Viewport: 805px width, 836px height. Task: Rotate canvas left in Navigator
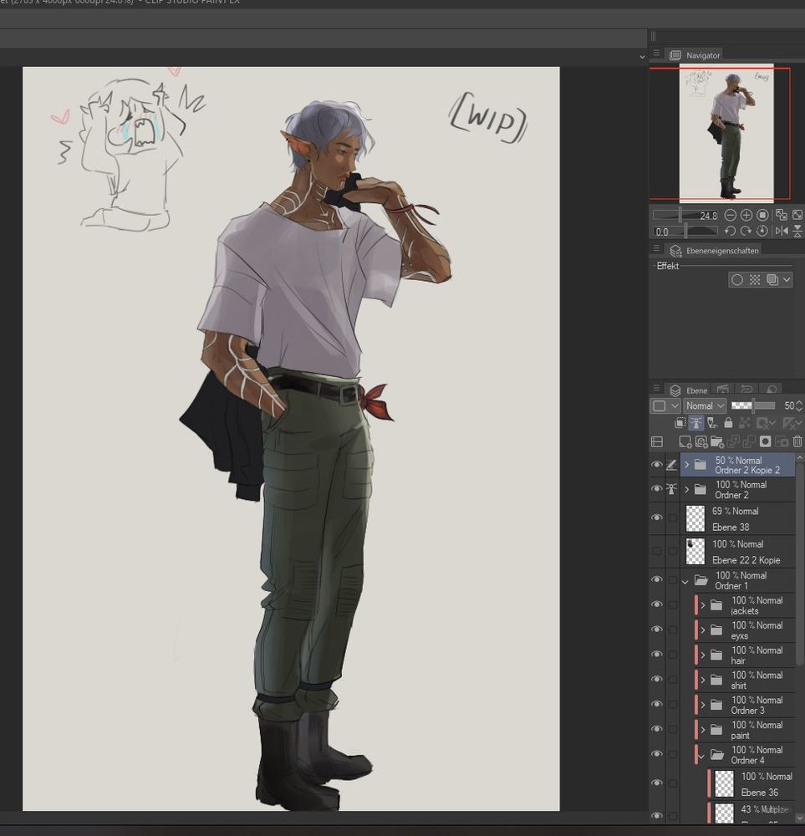pyautogui.click(x=731, y=231)
